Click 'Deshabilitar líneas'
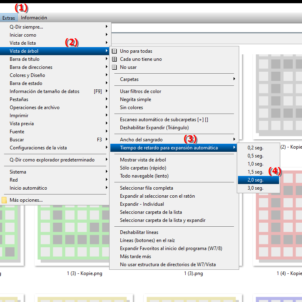Screen dimensions: 302x302 [x=173, y=232]
